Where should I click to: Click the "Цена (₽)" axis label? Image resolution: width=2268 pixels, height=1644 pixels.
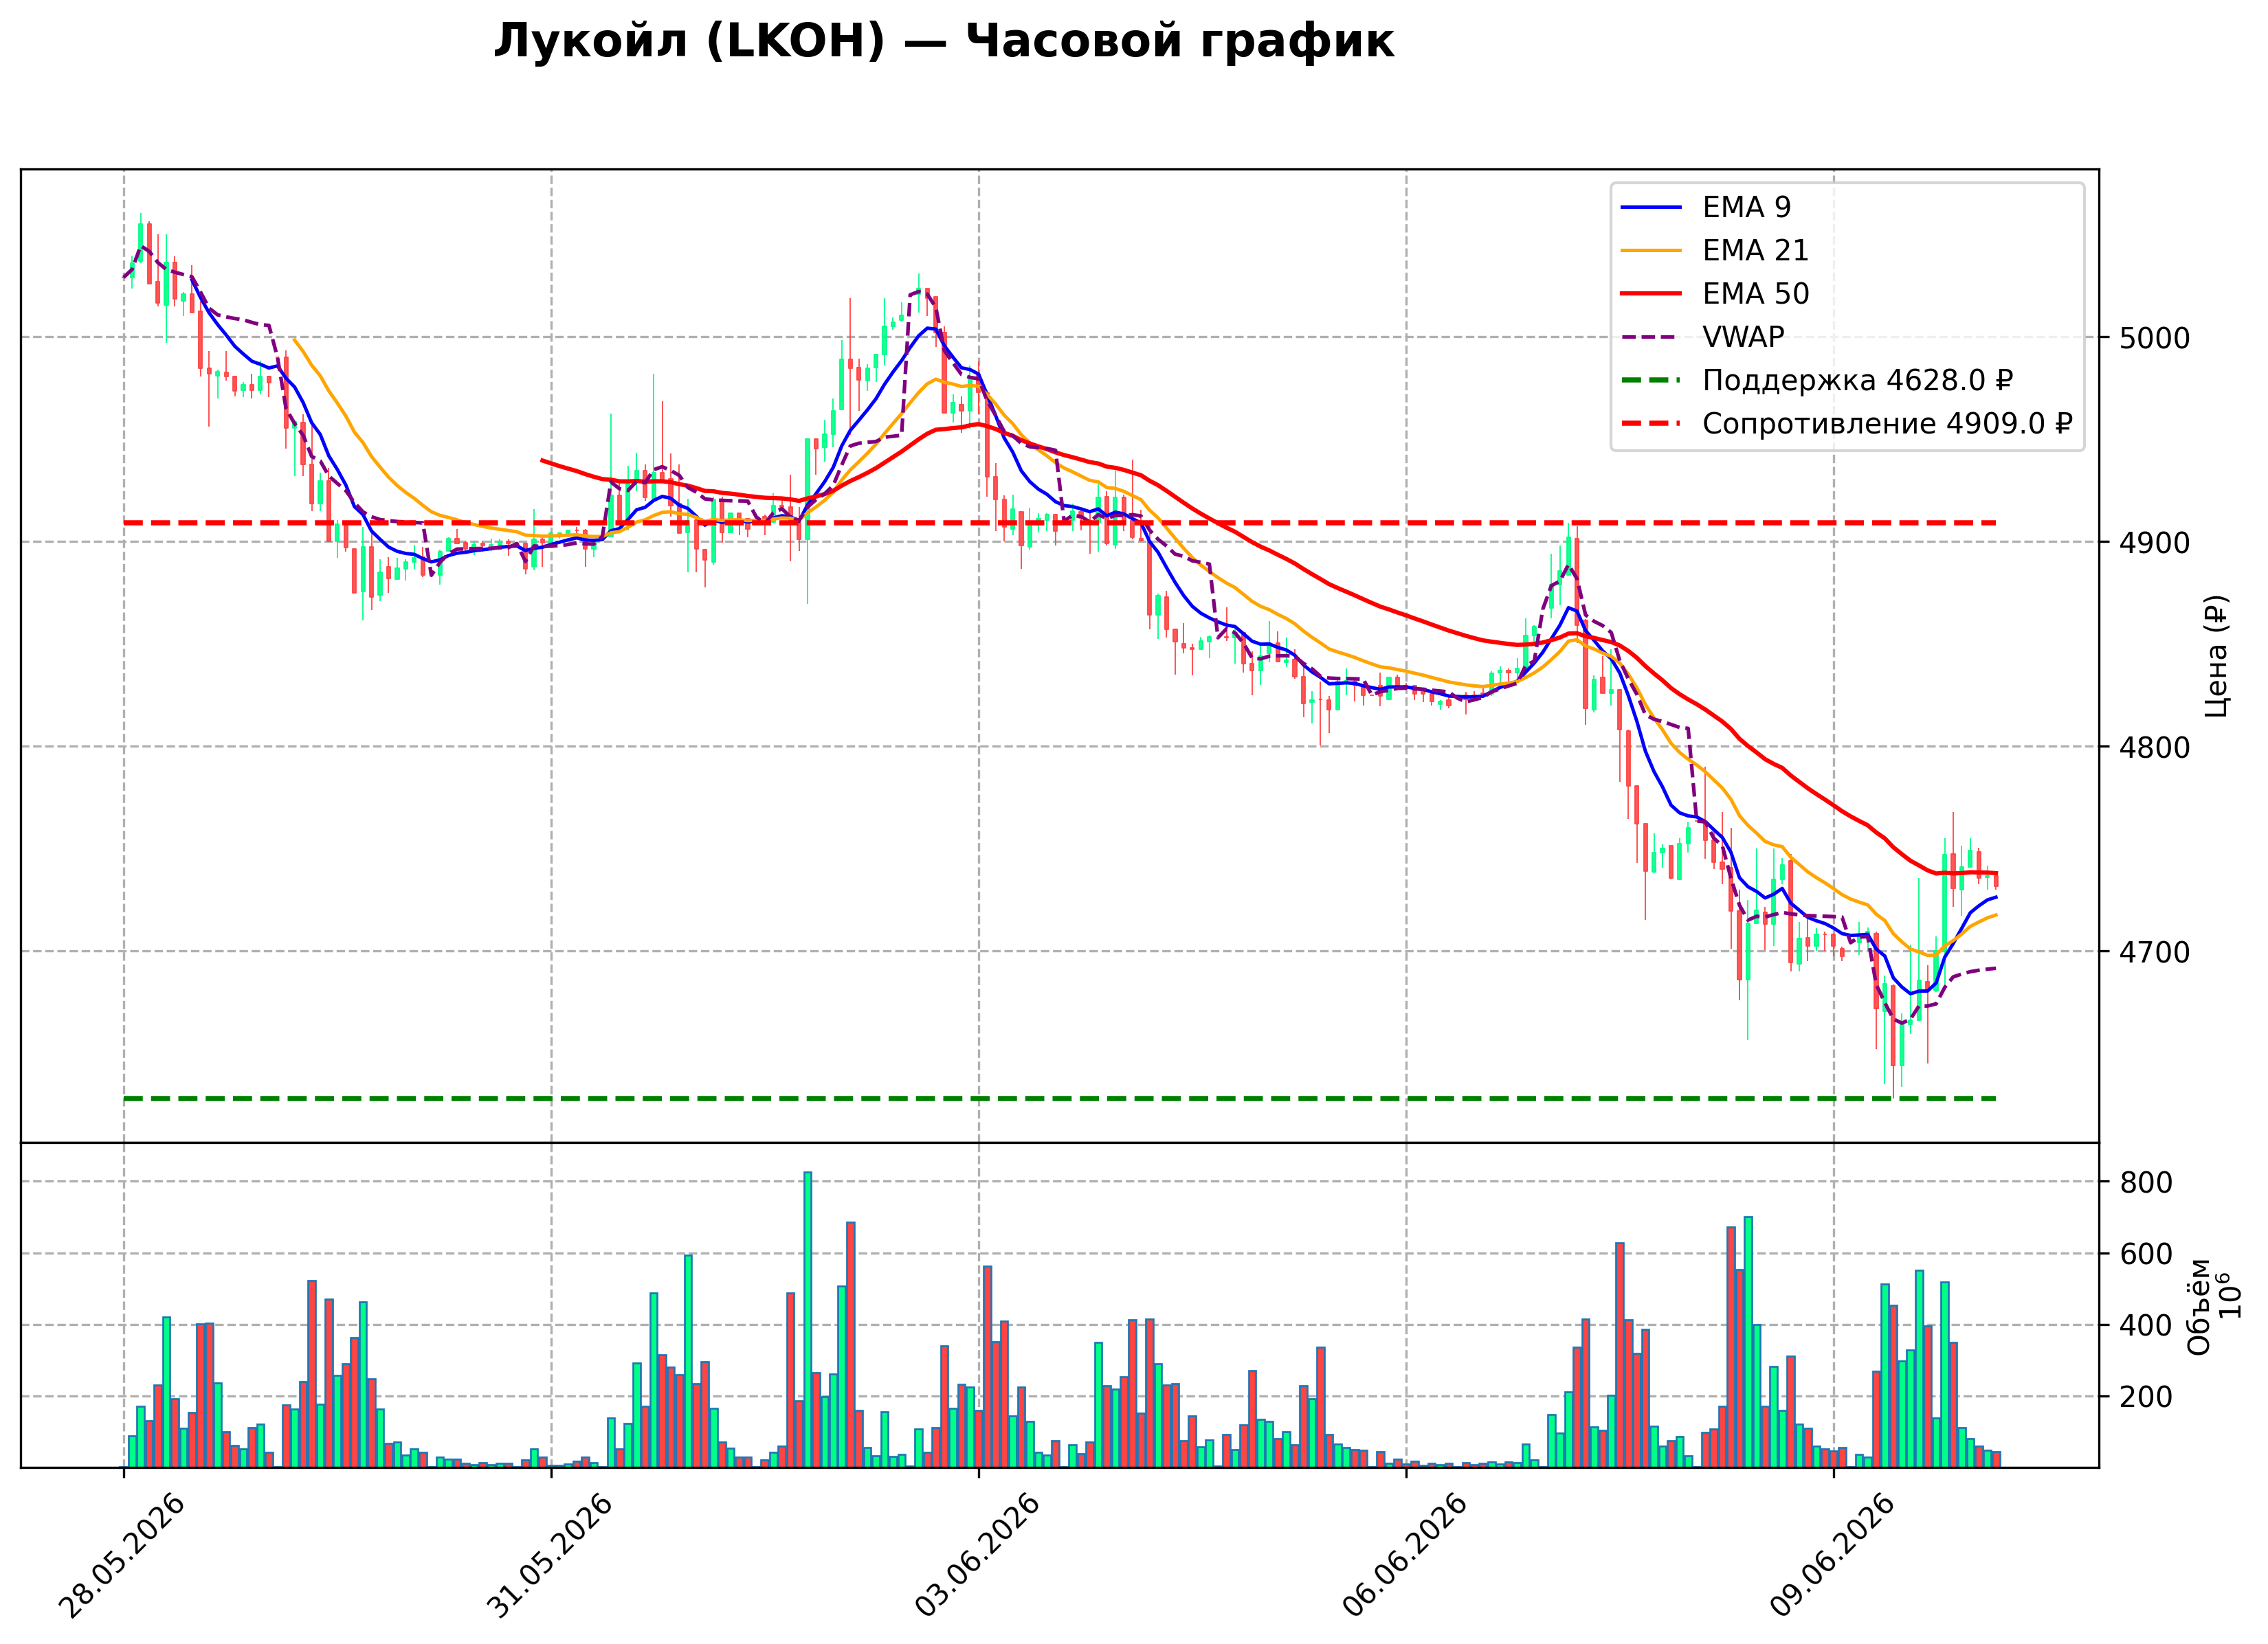click(x=2216, y=655)
